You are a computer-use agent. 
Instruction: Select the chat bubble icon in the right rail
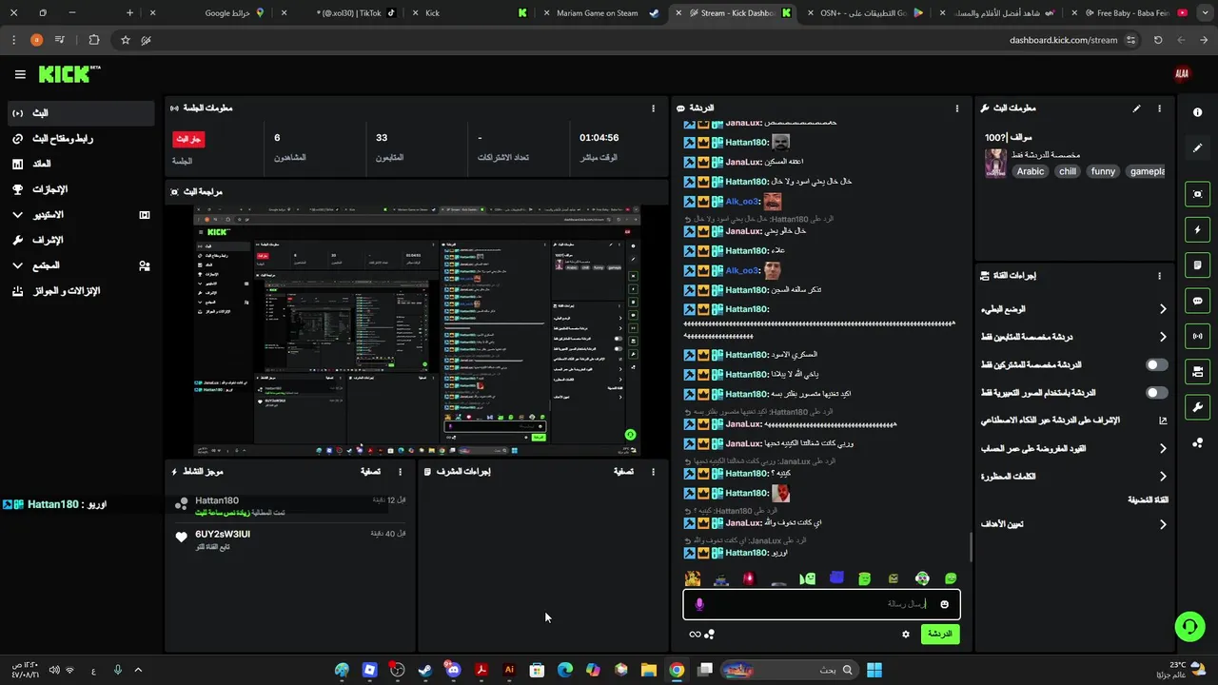tap(1197, 301)
